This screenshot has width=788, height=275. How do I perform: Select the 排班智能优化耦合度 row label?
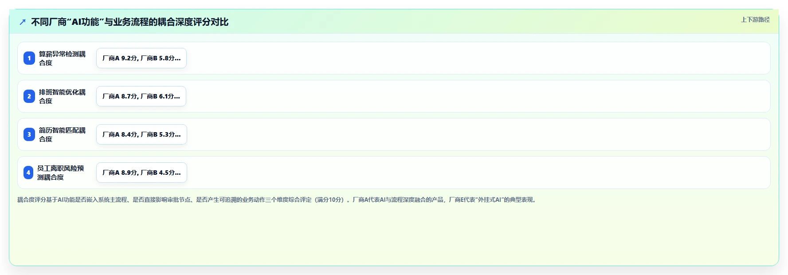click(62, 96)
